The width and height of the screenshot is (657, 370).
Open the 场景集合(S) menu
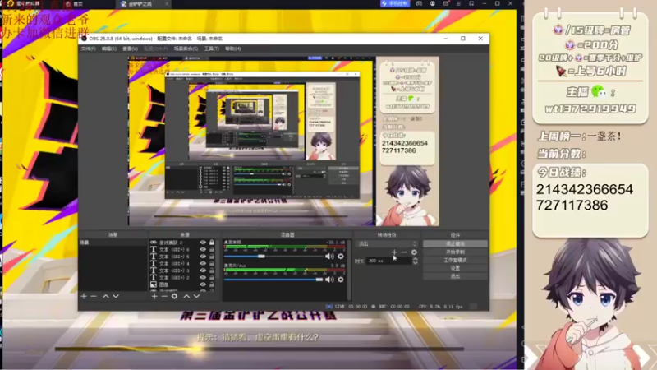[x=186, y=49]
